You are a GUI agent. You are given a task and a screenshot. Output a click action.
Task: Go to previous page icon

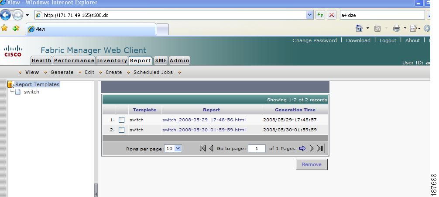click(x=211, y=148)
